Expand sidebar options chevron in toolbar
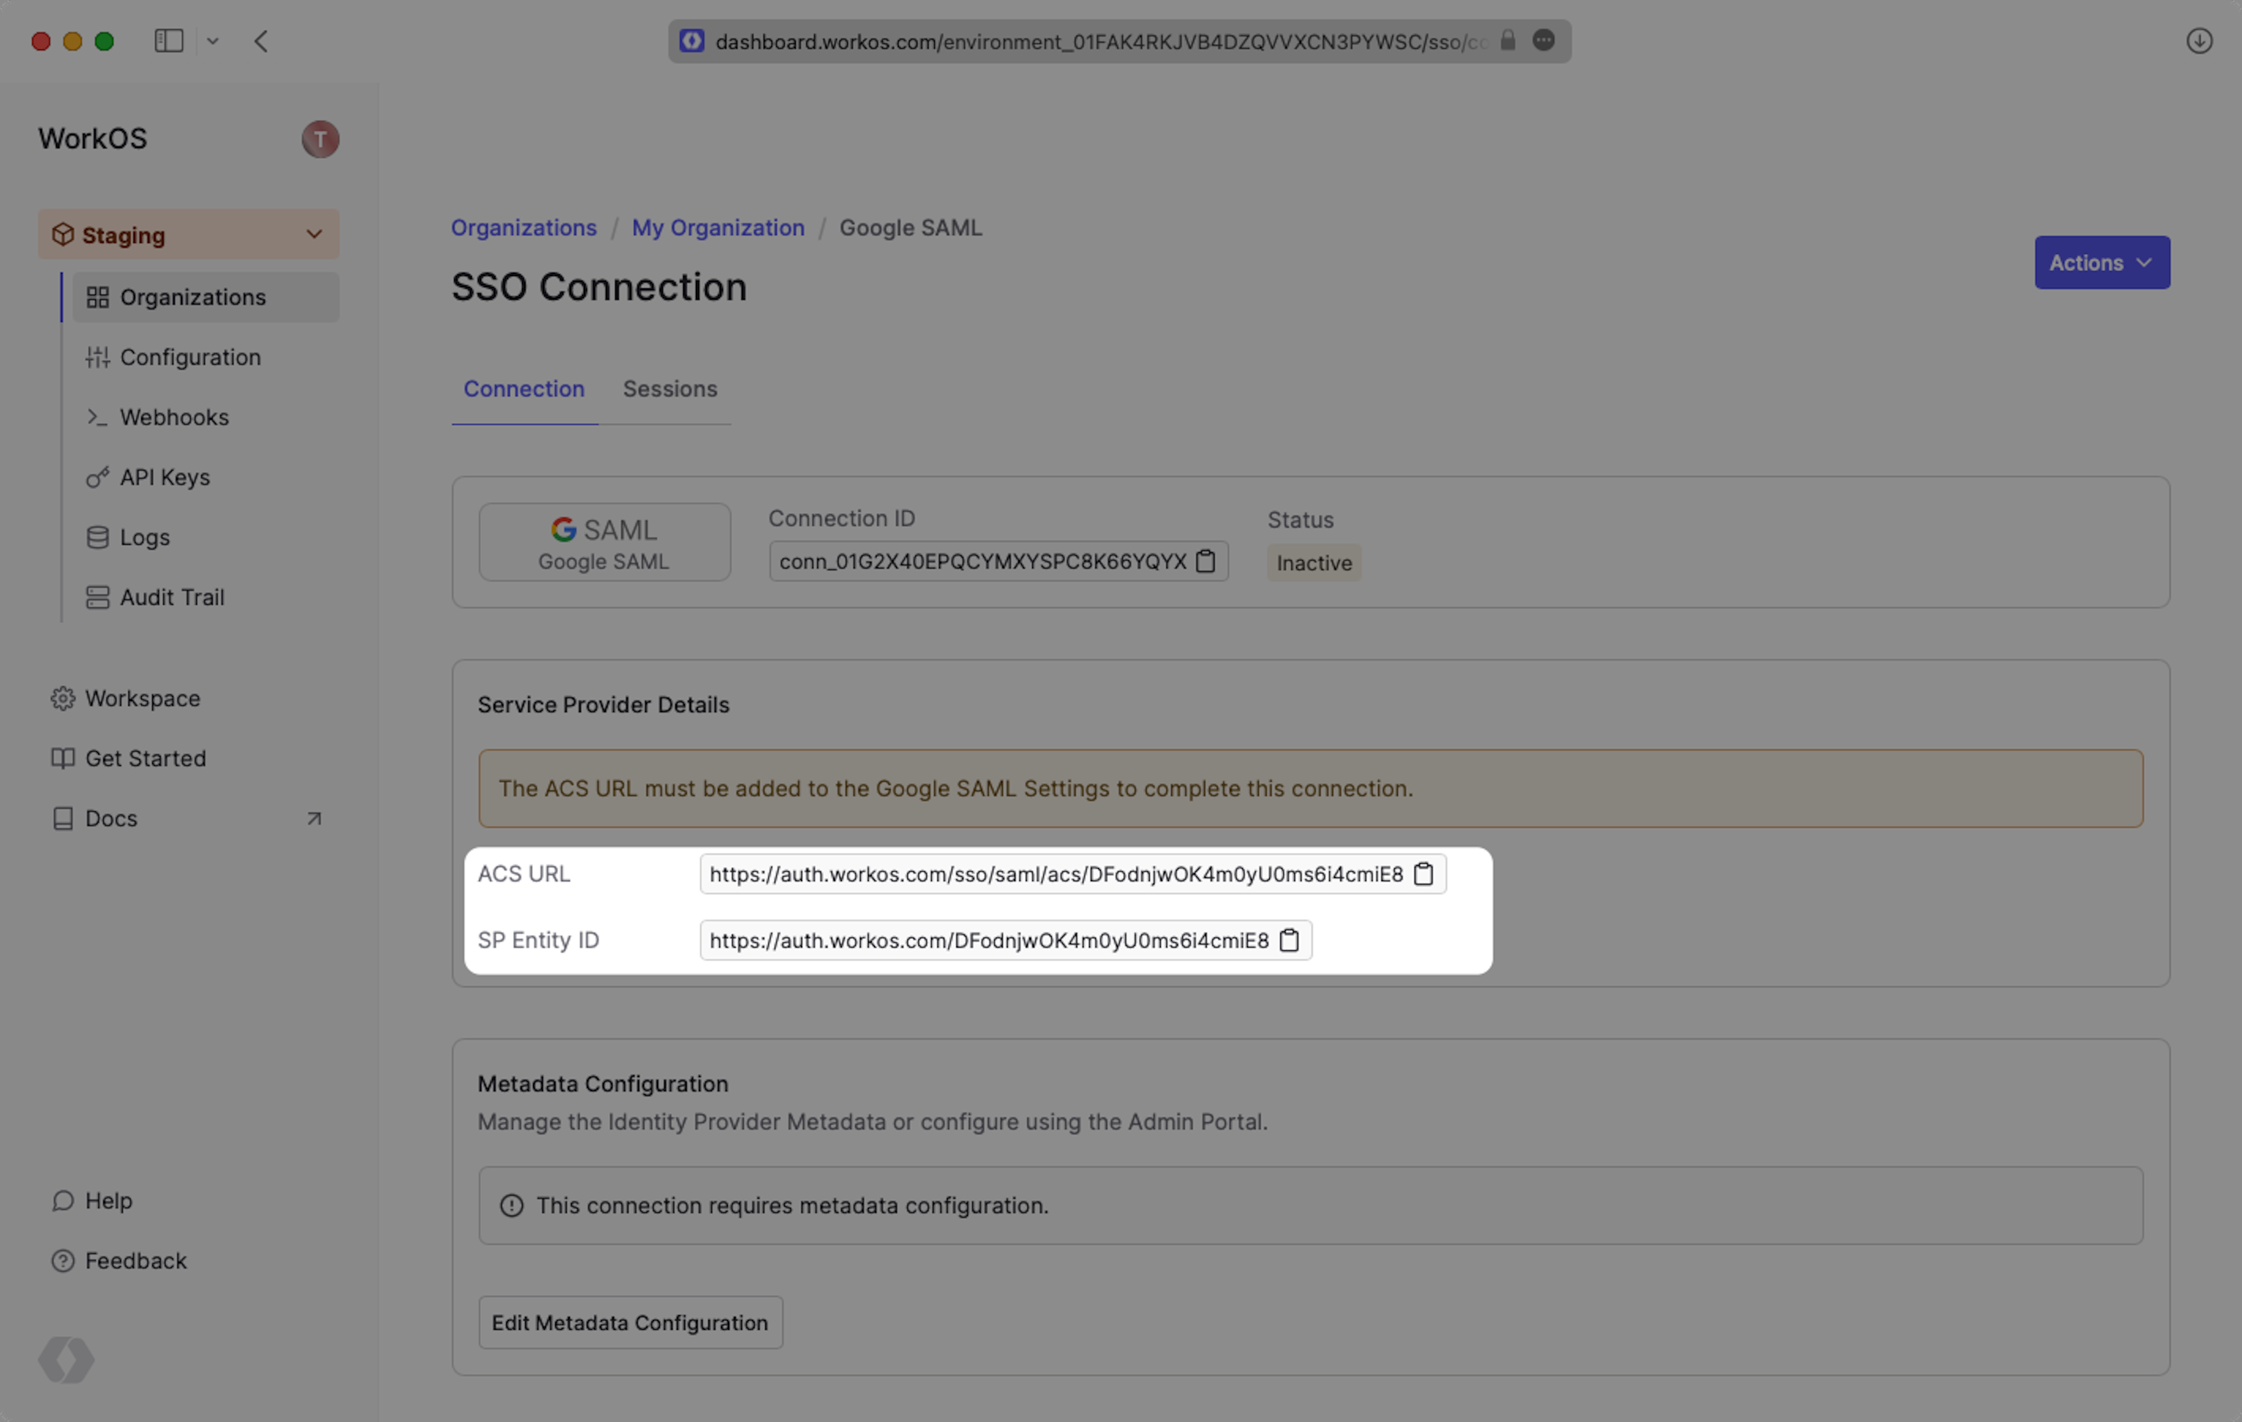The width and height of the screenshot is (2242, 1422). 213,41
